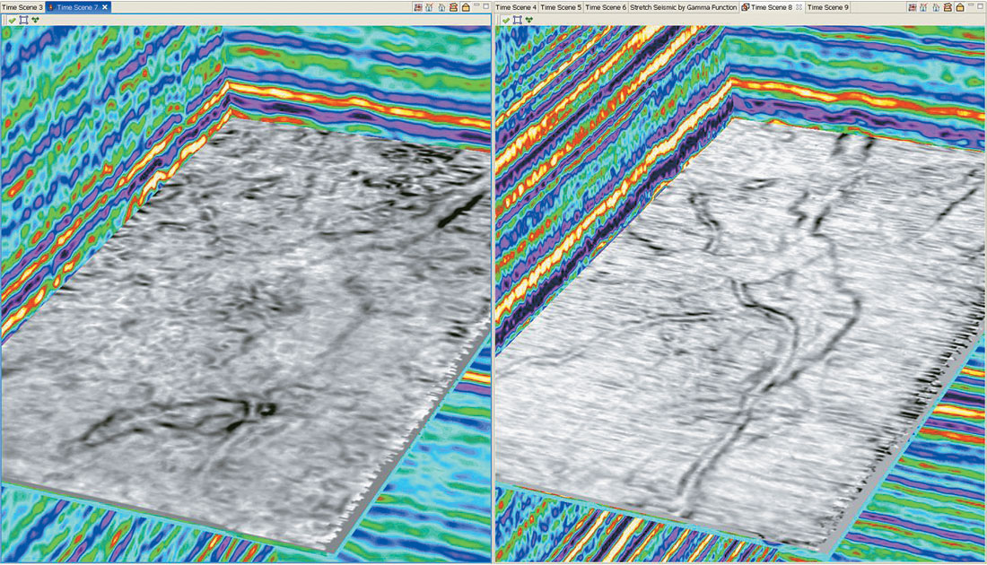
Task: Click the red stacked layers icon atop left panel
Action: coord(453,7)
